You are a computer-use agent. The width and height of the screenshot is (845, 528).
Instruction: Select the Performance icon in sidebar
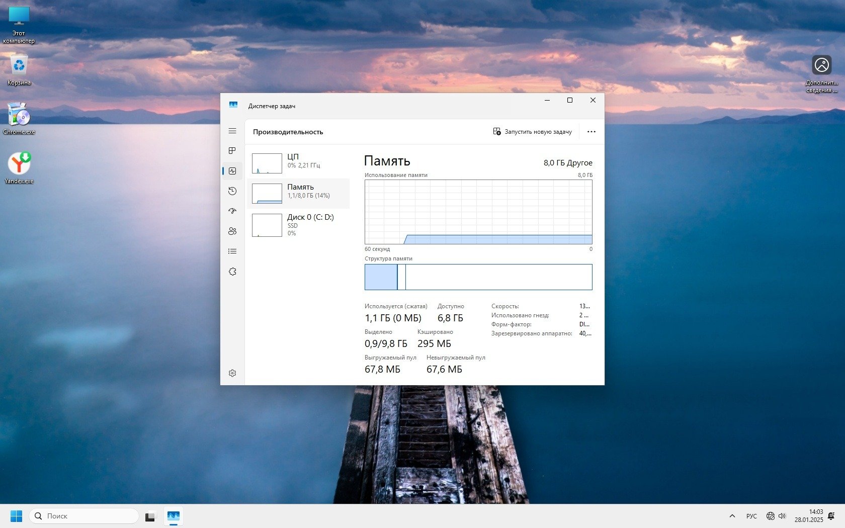(232, 171)
